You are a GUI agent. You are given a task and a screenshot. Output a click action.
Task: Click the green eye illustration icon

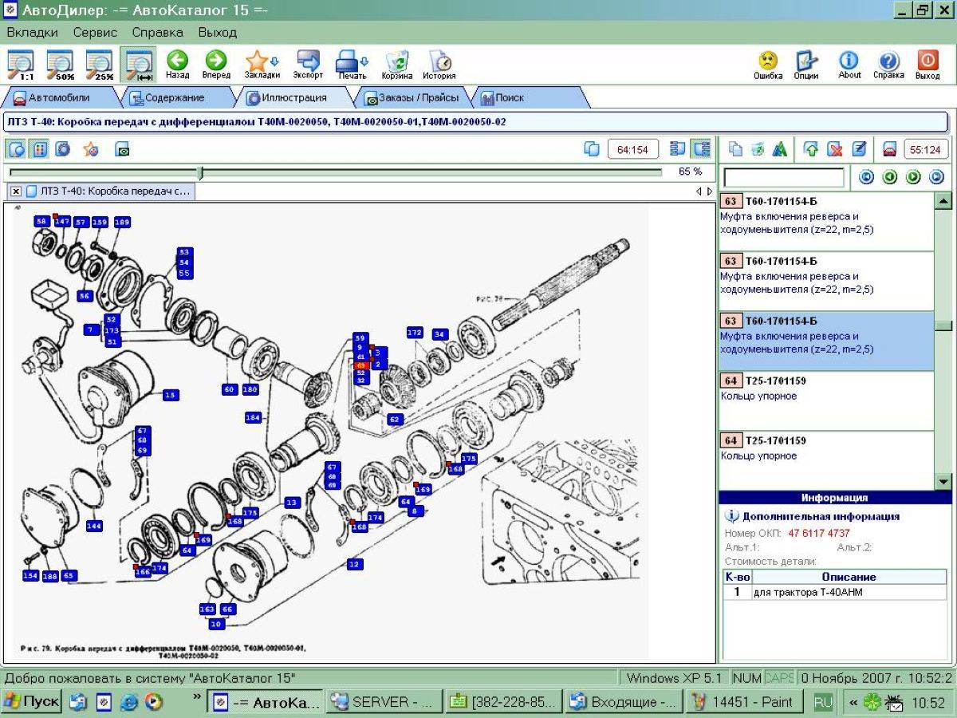pyautogui.click(x=122, y=149)
